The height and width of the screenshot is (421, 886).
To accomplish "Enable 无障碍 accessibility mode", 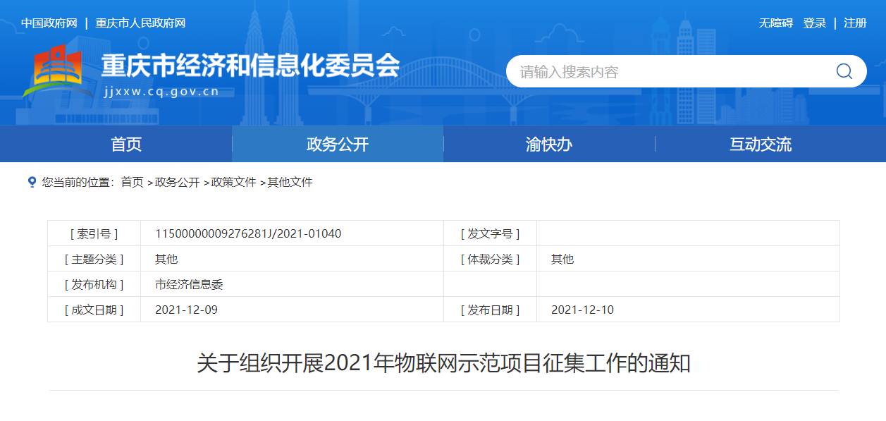I will tap(775, 23).
